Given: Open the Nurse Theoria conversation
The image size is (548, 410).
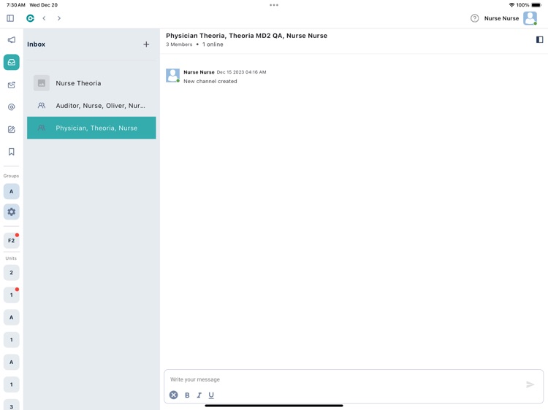Looking at the screenshot, I should click(x=91, y=83).
